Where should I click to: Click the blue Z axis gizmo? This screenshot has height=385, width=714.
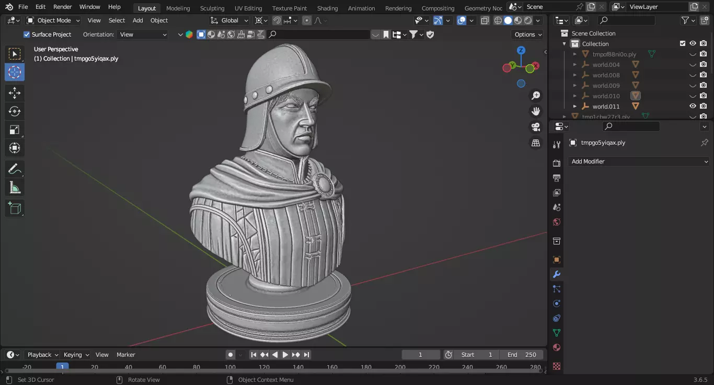click(521, 51)
